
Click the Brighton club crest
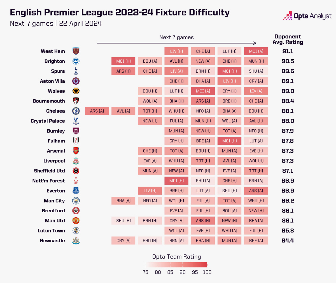(76, 61)
